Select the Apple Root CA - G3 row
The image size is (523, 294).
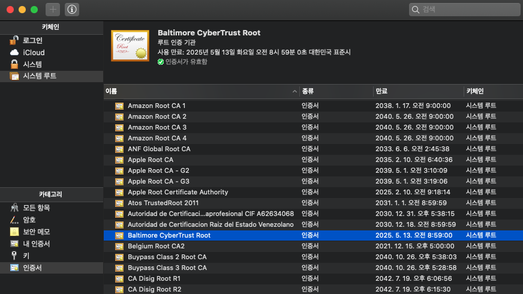pos(313,181)
